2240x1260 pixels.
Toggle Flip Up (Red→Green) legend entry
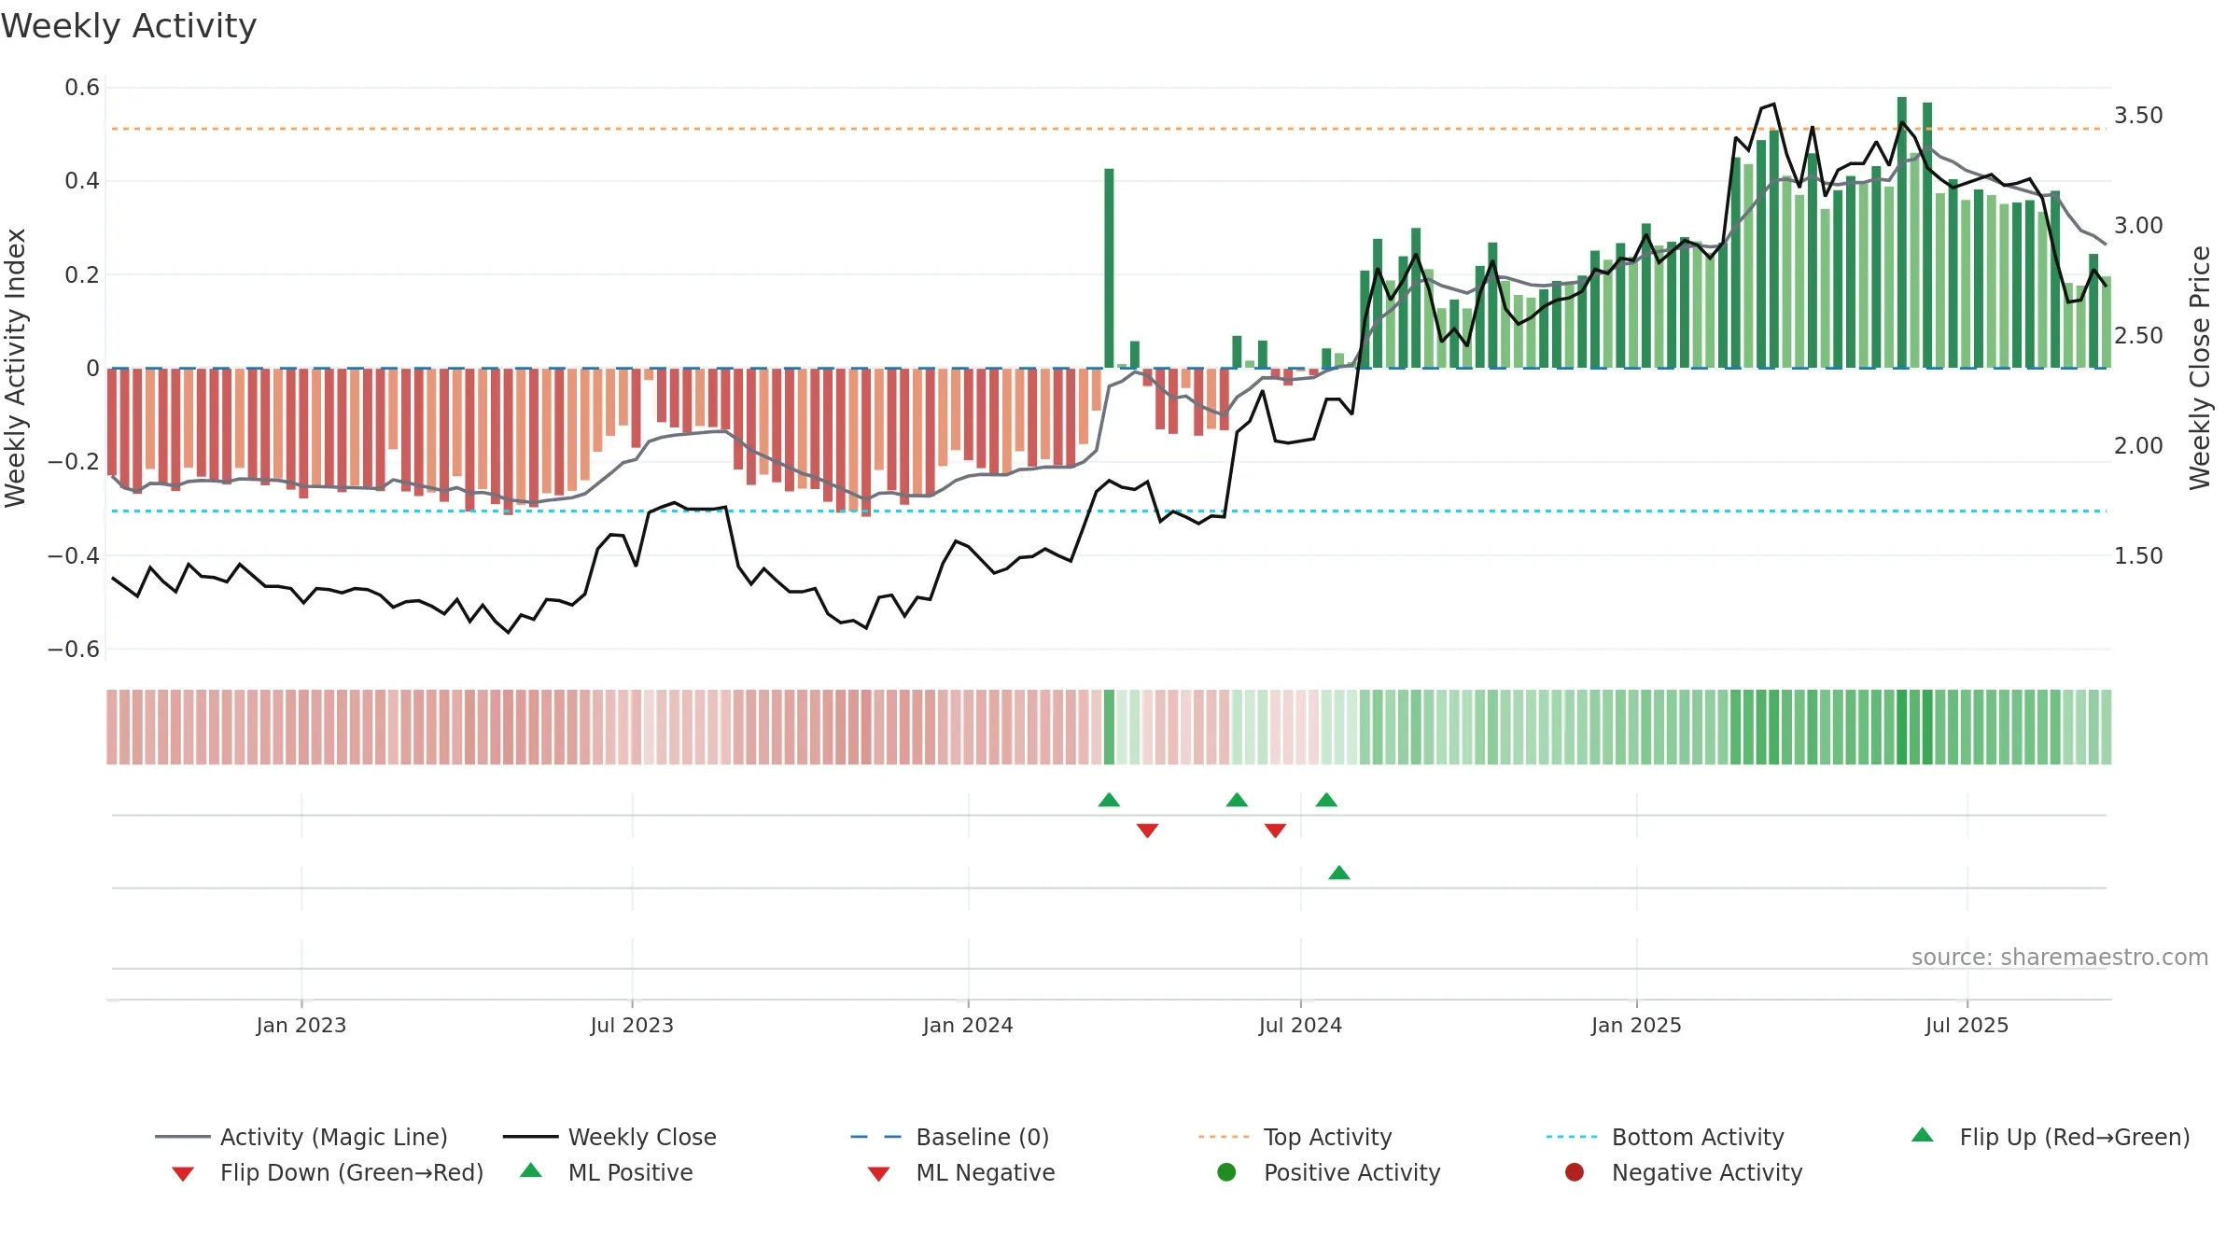[x=2051, y=1137]
